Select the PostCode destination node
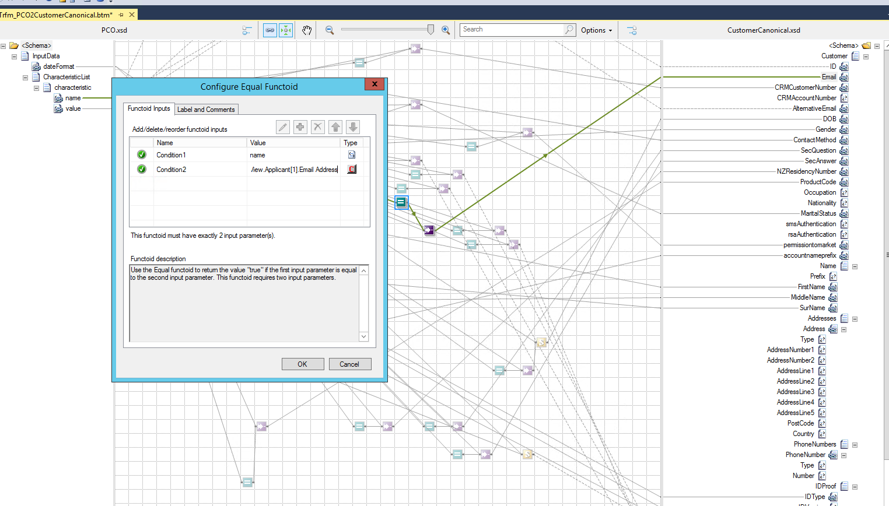The height and width of the screenshot is (506, 889). pyautogui.click(x=800, y=423)
